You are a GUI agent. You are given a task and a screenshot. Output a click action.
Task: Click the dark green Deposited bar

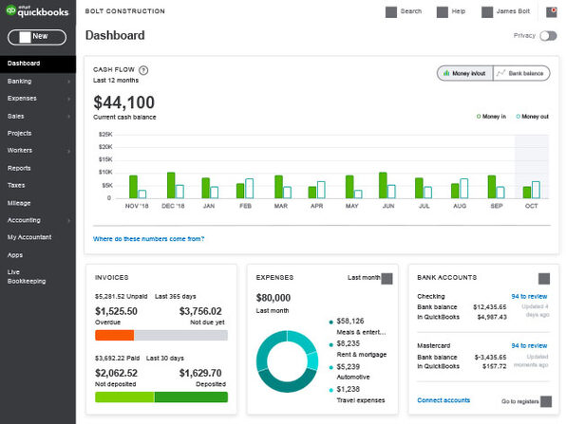tap(191, 396)
